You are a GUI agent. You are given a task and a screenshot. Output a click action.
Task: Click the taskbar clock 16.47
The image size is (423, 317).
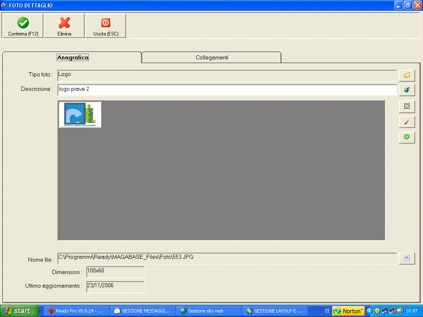tap(412, 311)
